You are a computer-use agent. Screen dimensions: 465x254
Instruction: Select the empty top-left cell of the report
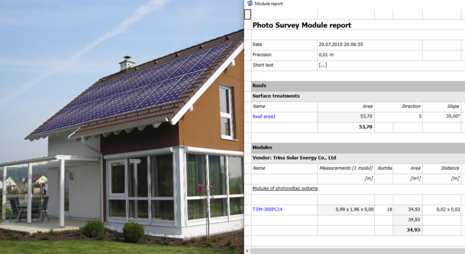248,14
